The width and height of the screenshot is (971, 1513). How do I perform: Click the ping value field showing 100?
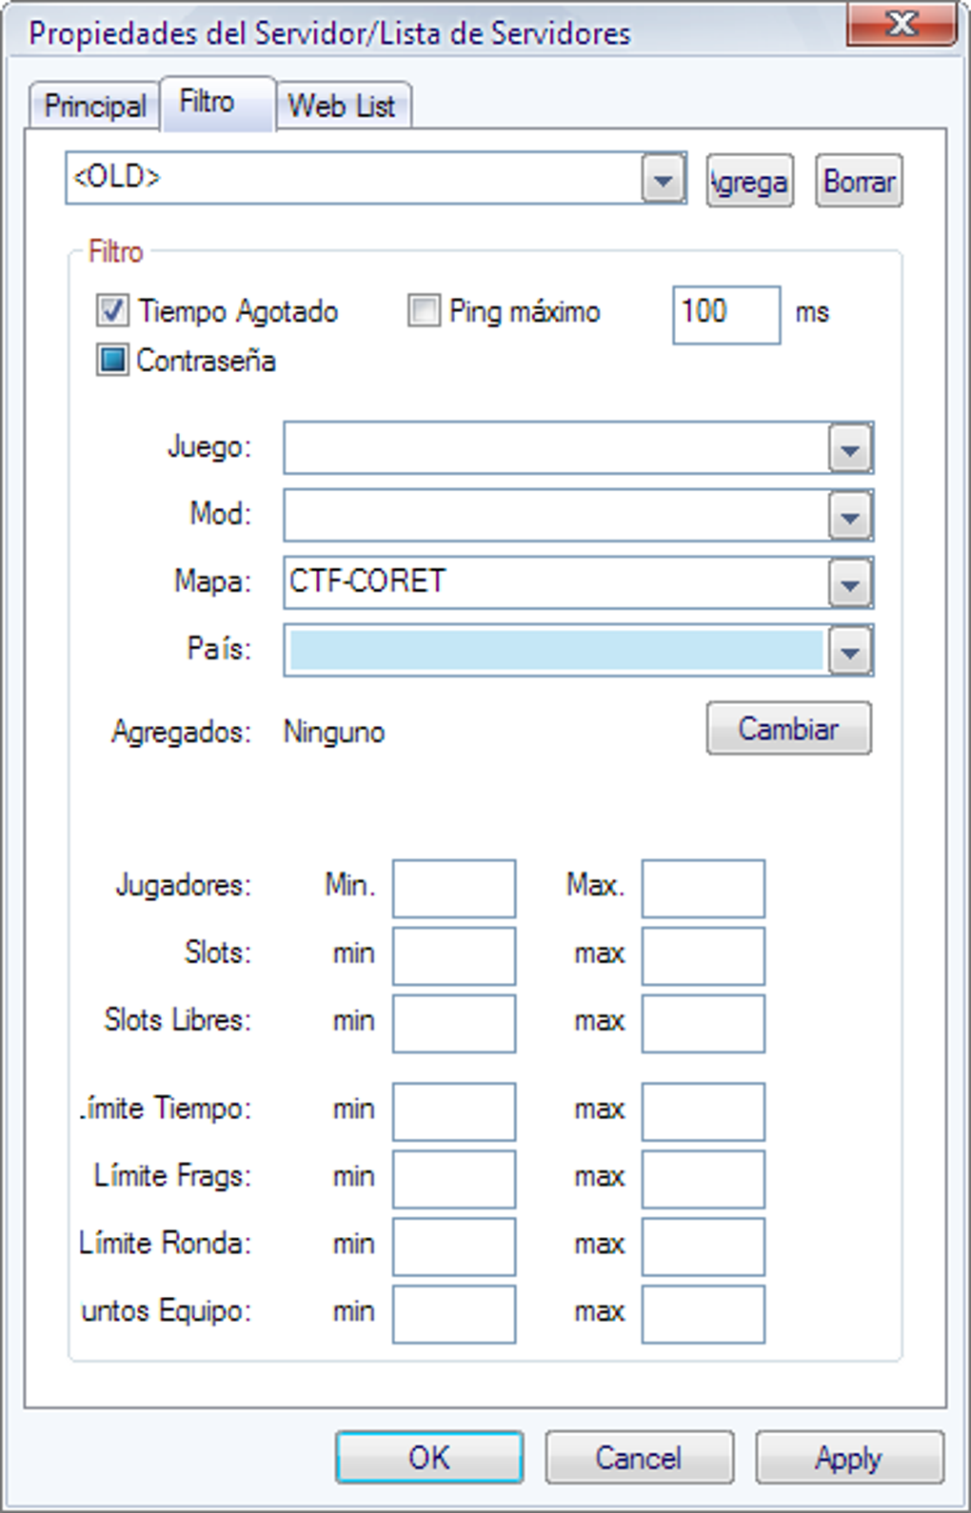725,314
